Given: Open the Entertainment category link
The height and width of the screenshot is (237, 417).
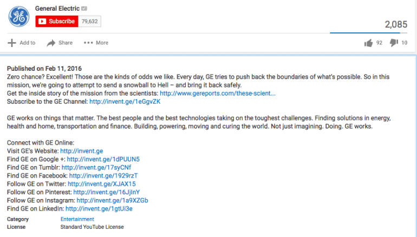Looking at the screenshot, I should [77, 219].
